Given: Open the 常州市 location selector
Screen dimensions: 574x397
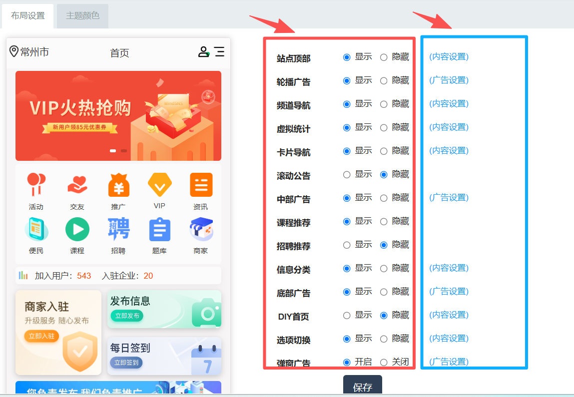Looking at the screenshot, I should pyautogui.click(x=29, y=52).
